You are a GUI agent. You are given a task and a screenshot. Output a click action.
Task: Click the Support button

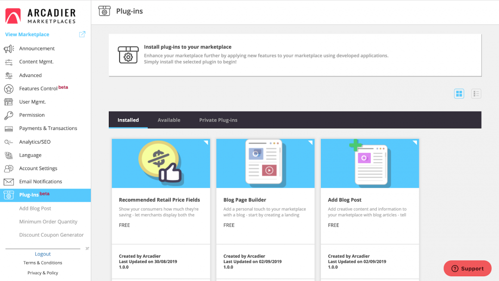click(x=467, y=269)
